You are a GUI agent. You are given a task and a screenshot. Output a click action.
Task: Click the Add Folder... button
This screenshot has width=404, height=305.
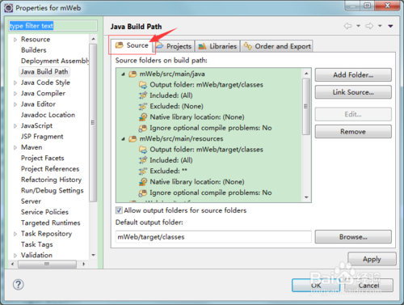pyautogui.click(x=353, y=74)
